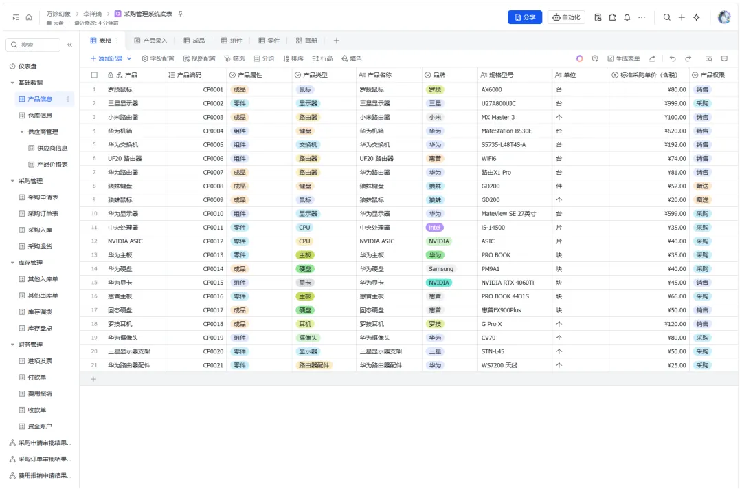
Task: Open the 排序 sort tool
Action: [x=293, y=58]
